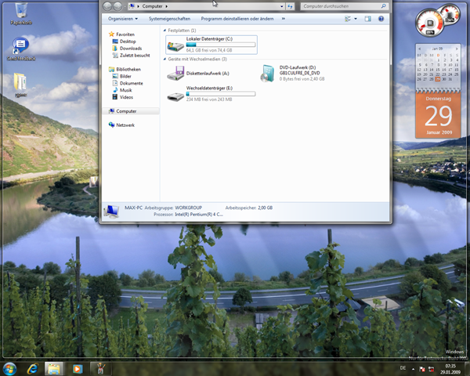Open the Organisieren dropdown menu
470x376 pixels.
pos(123,19)
